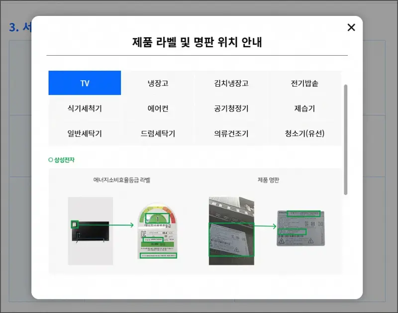
Task: Select the 식기세척기 tab
Action: tap(85, 108)
